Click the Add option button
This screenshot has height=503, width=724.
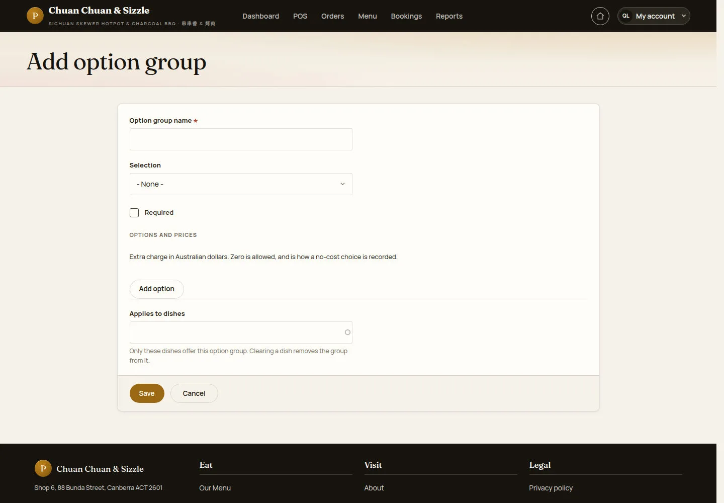(156, 289)
